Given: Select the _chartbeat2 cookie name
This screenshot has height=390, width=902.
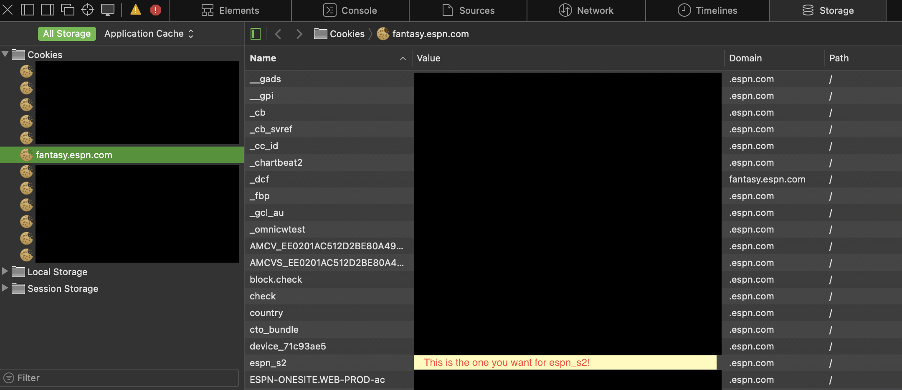Looking at the screenshot, I should [x=276, y=162].
